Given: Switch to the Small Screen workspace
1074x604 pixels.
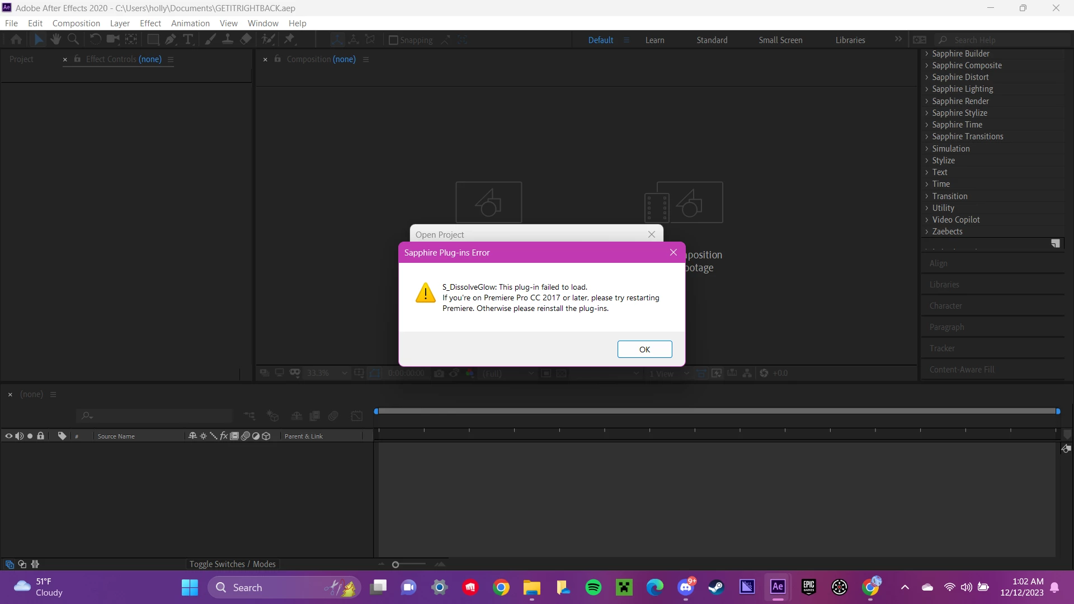Looking at the screenshot, I should coord(780,40).
